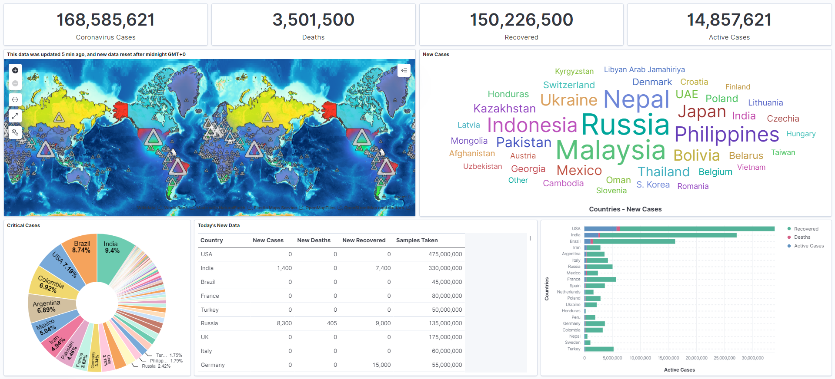The height and width of the screenshot is (379, 835).
Task: Select Thailand in the word cloud
Action: click(x=664, y=172)
